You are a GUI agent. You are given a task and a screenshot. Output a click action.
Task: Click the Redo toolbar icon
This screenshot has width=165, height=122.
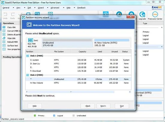(13, 14)
